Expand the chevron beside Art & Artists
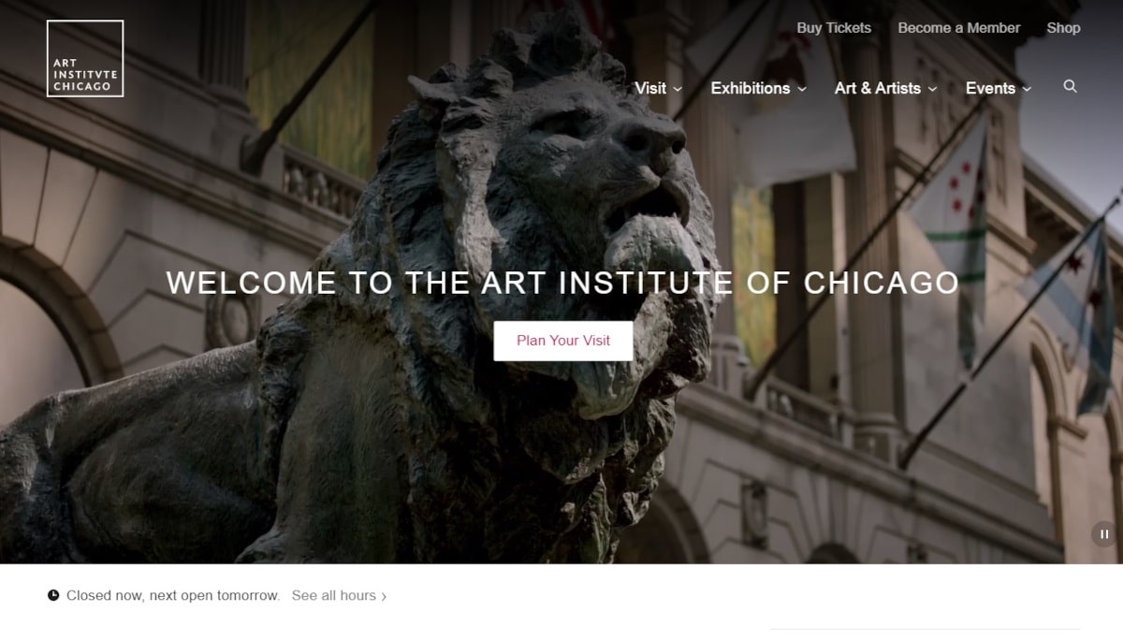 point(932,89)
